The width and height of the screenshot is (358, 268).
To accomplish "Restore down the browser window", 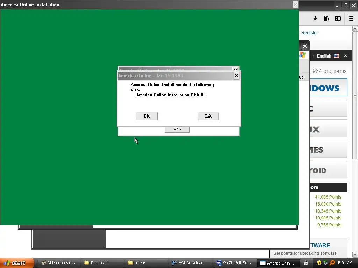I will tap(345, 5).
